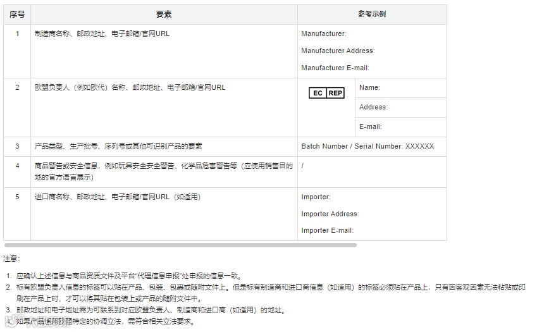Click the 'Manufacturer Address:' text
Image resolution: width=537 pixels, height=332 pixels.
click(x=338, y=51)
